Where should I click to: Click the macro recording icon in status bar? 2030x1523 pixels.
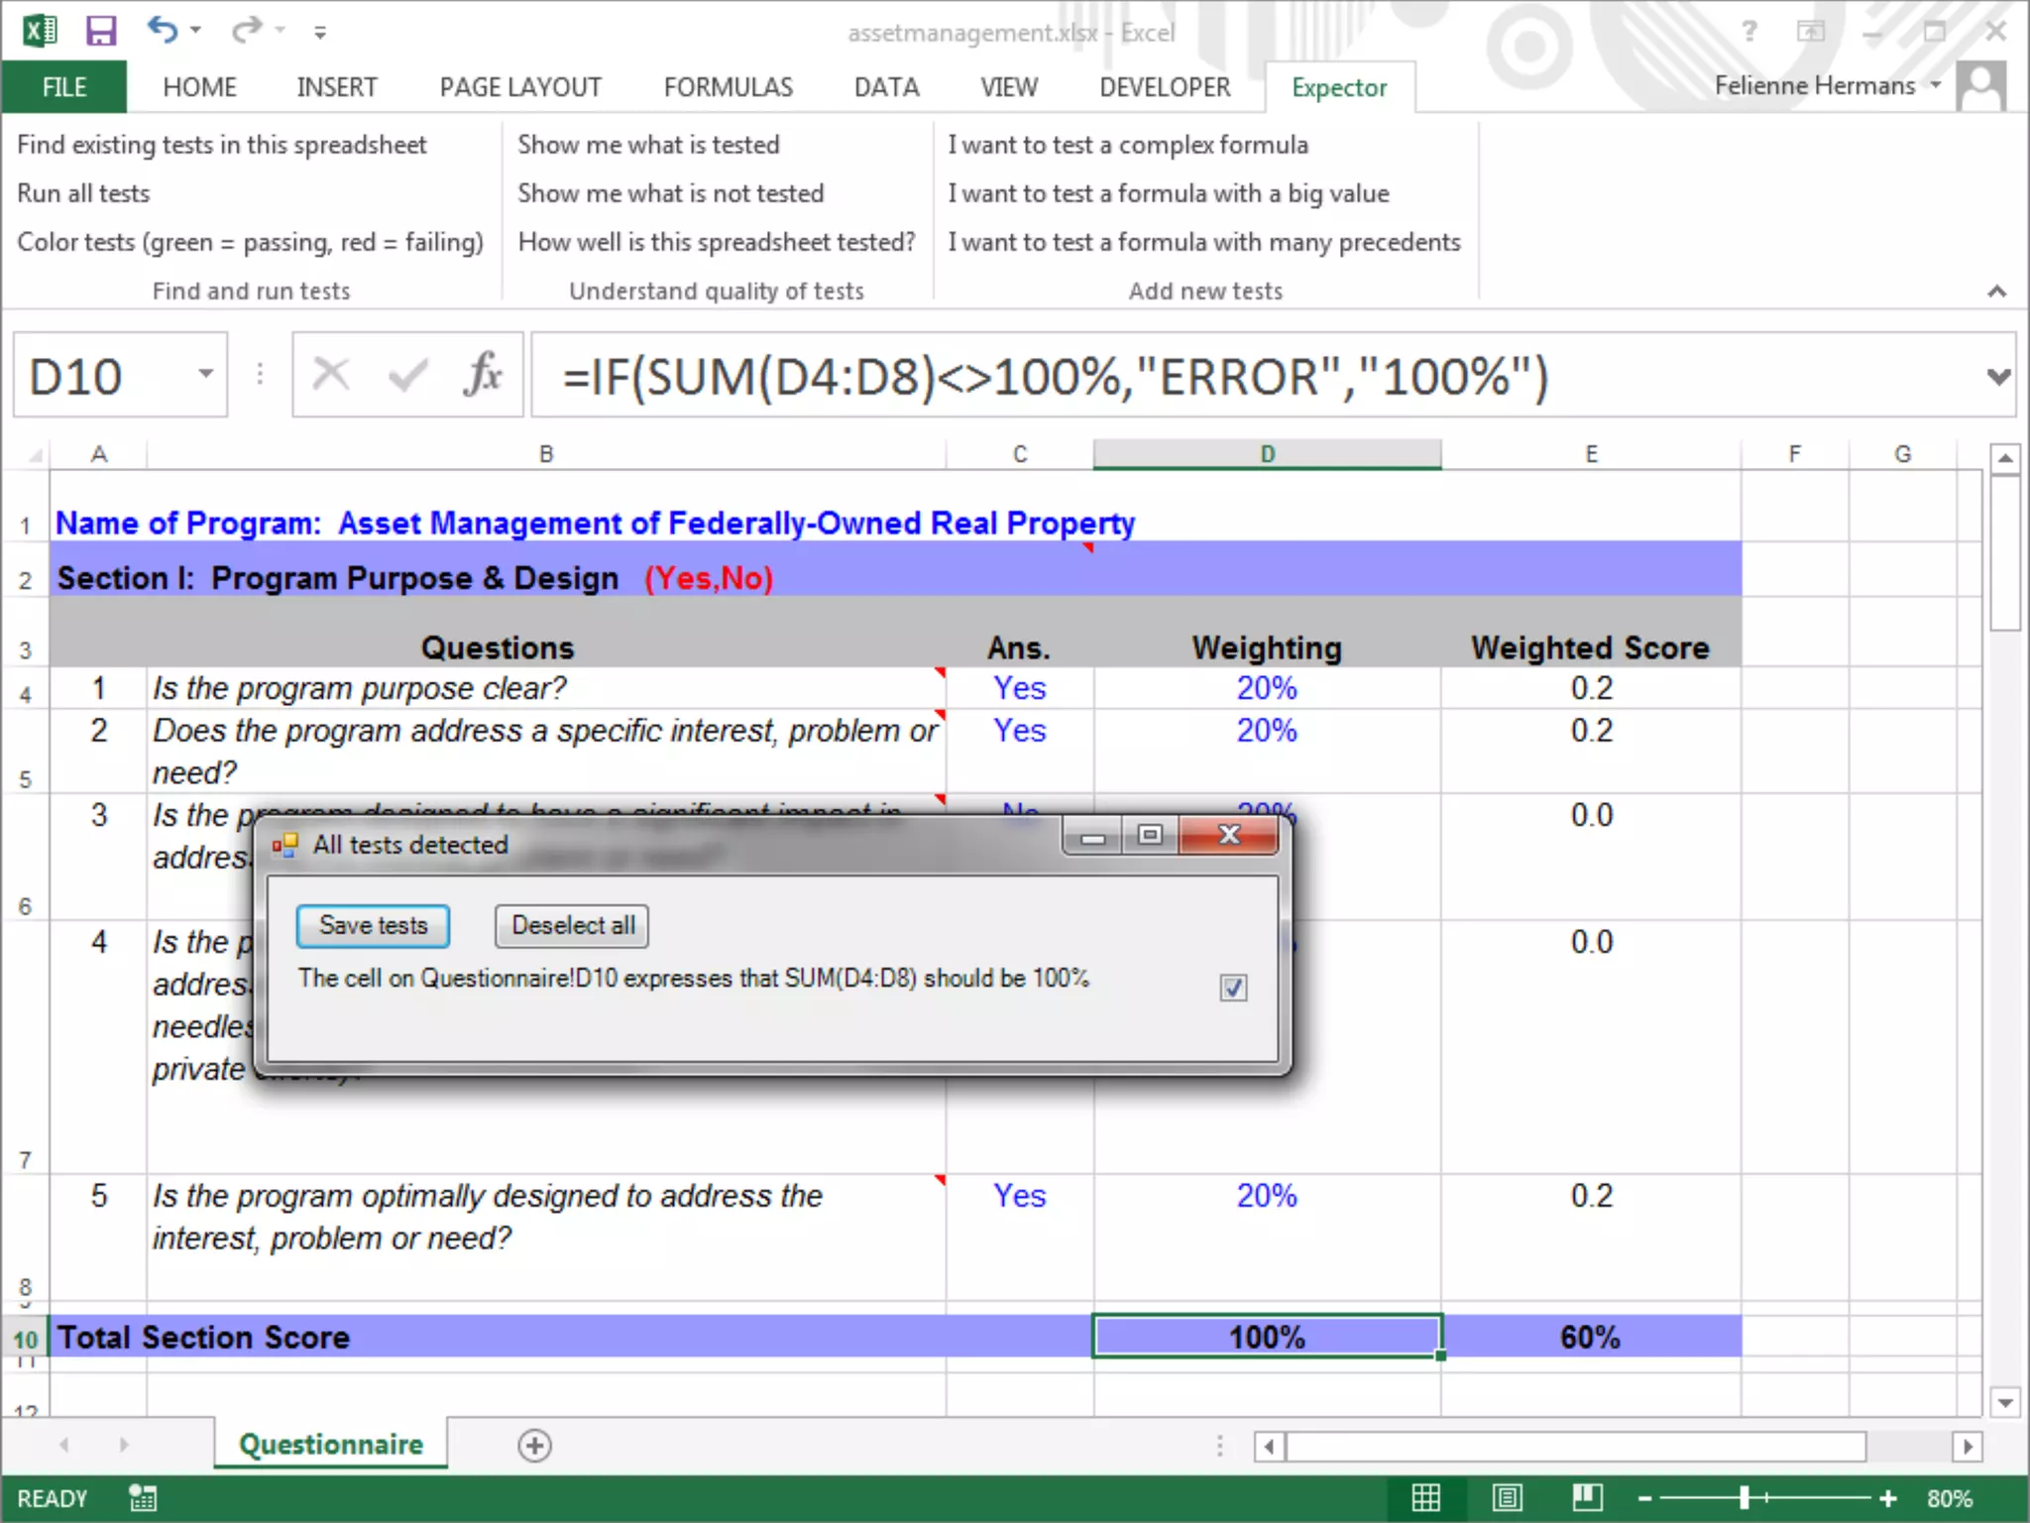pos(142,1497)
